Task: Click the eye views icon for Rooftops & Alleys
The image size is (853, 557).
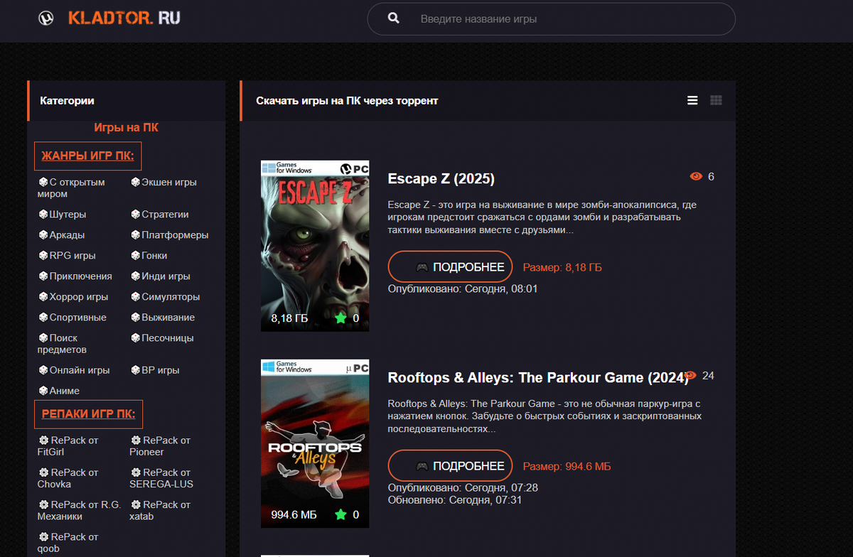Action: 690,375
